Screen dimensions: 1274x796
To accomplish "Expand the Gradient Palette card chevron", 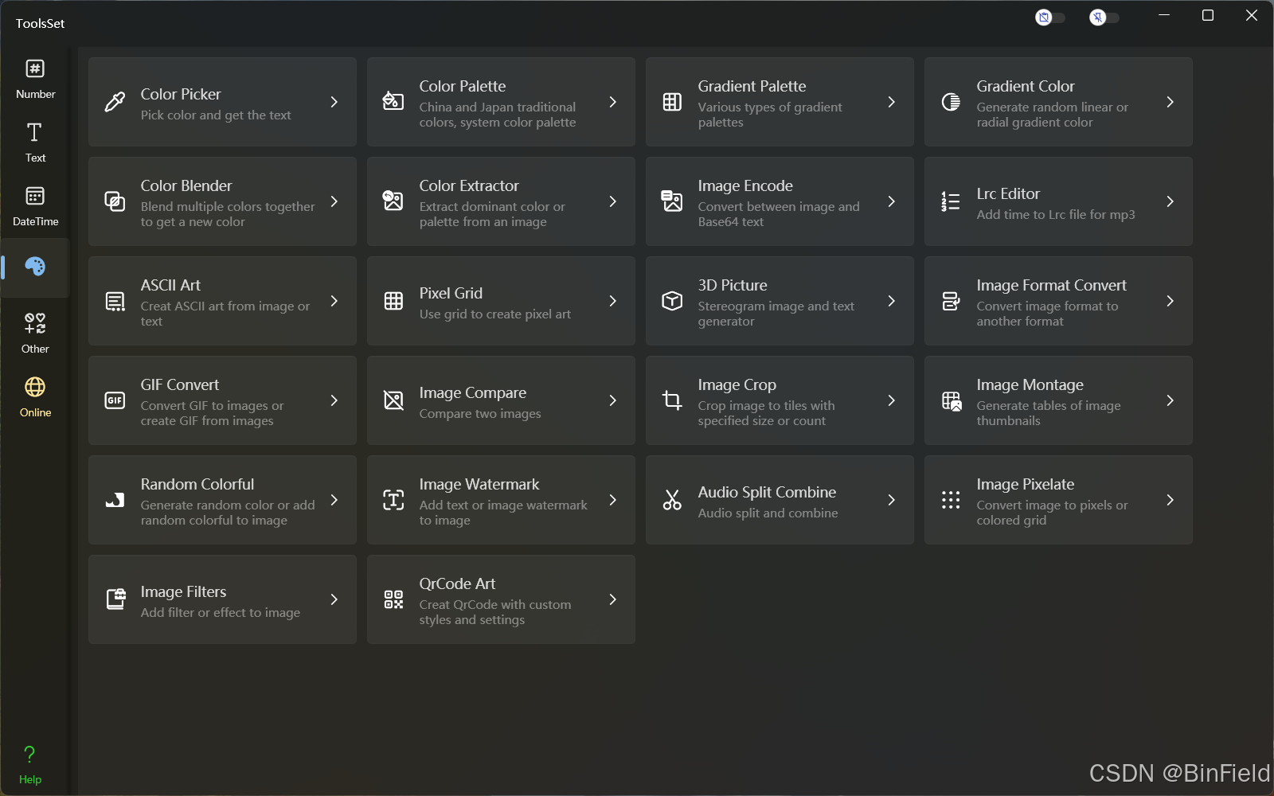I will (892, 102).
